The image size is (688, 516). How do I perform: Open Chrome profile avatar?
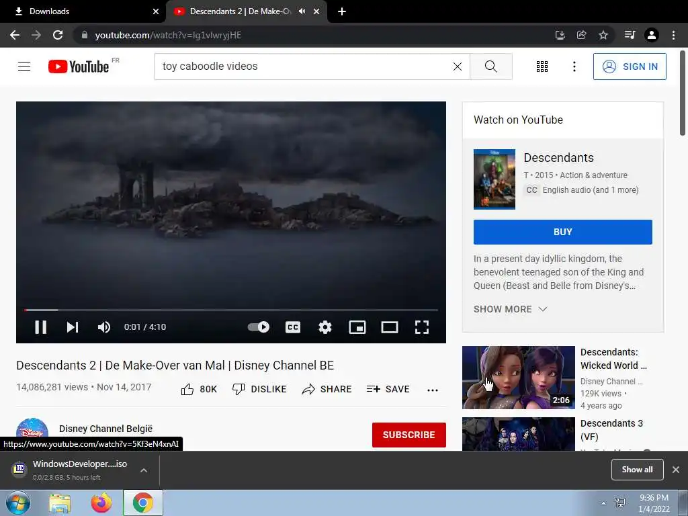coord(652,35)
